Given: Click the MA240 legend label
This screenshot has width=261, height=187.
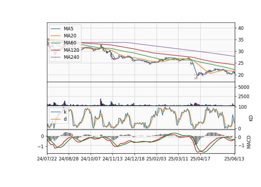Looking at the screenshot, I should (72, 57).
